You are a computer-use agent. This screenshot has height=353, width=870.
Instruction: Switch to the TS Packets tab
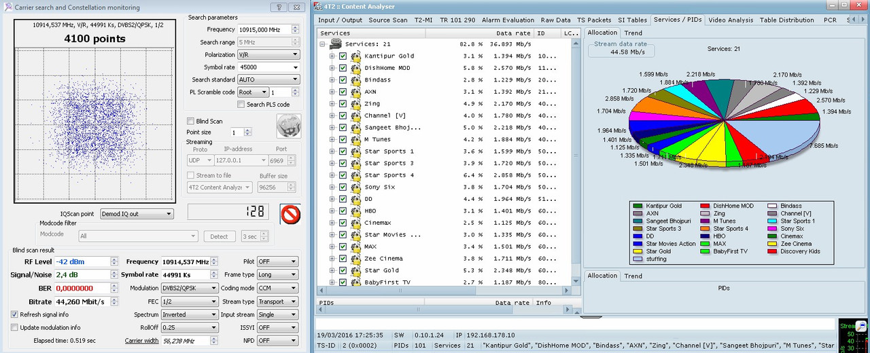tap(594, 20)
